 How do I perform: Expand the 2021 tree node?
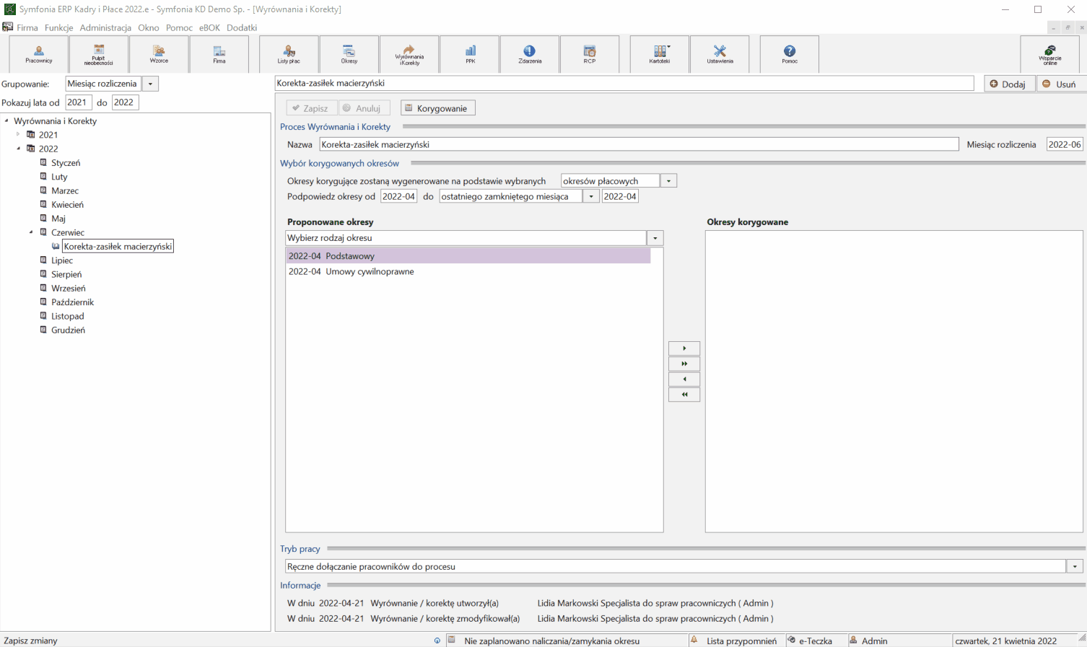18,134
